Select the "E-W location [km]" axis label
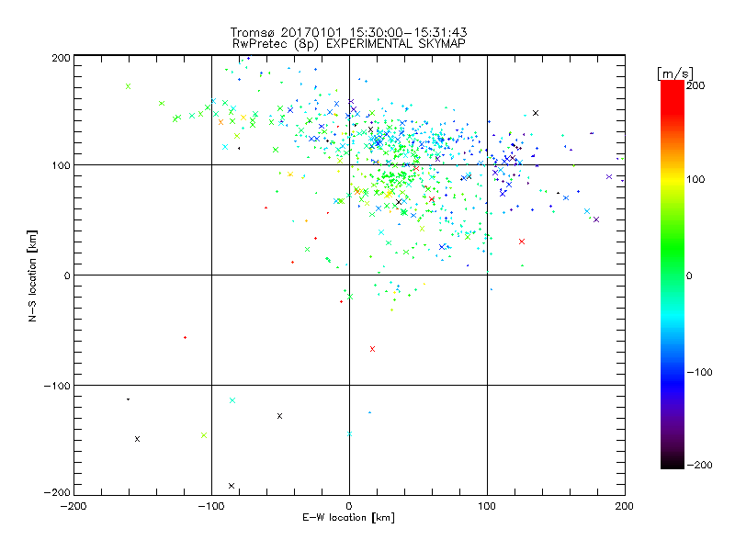 click(348, 518)
